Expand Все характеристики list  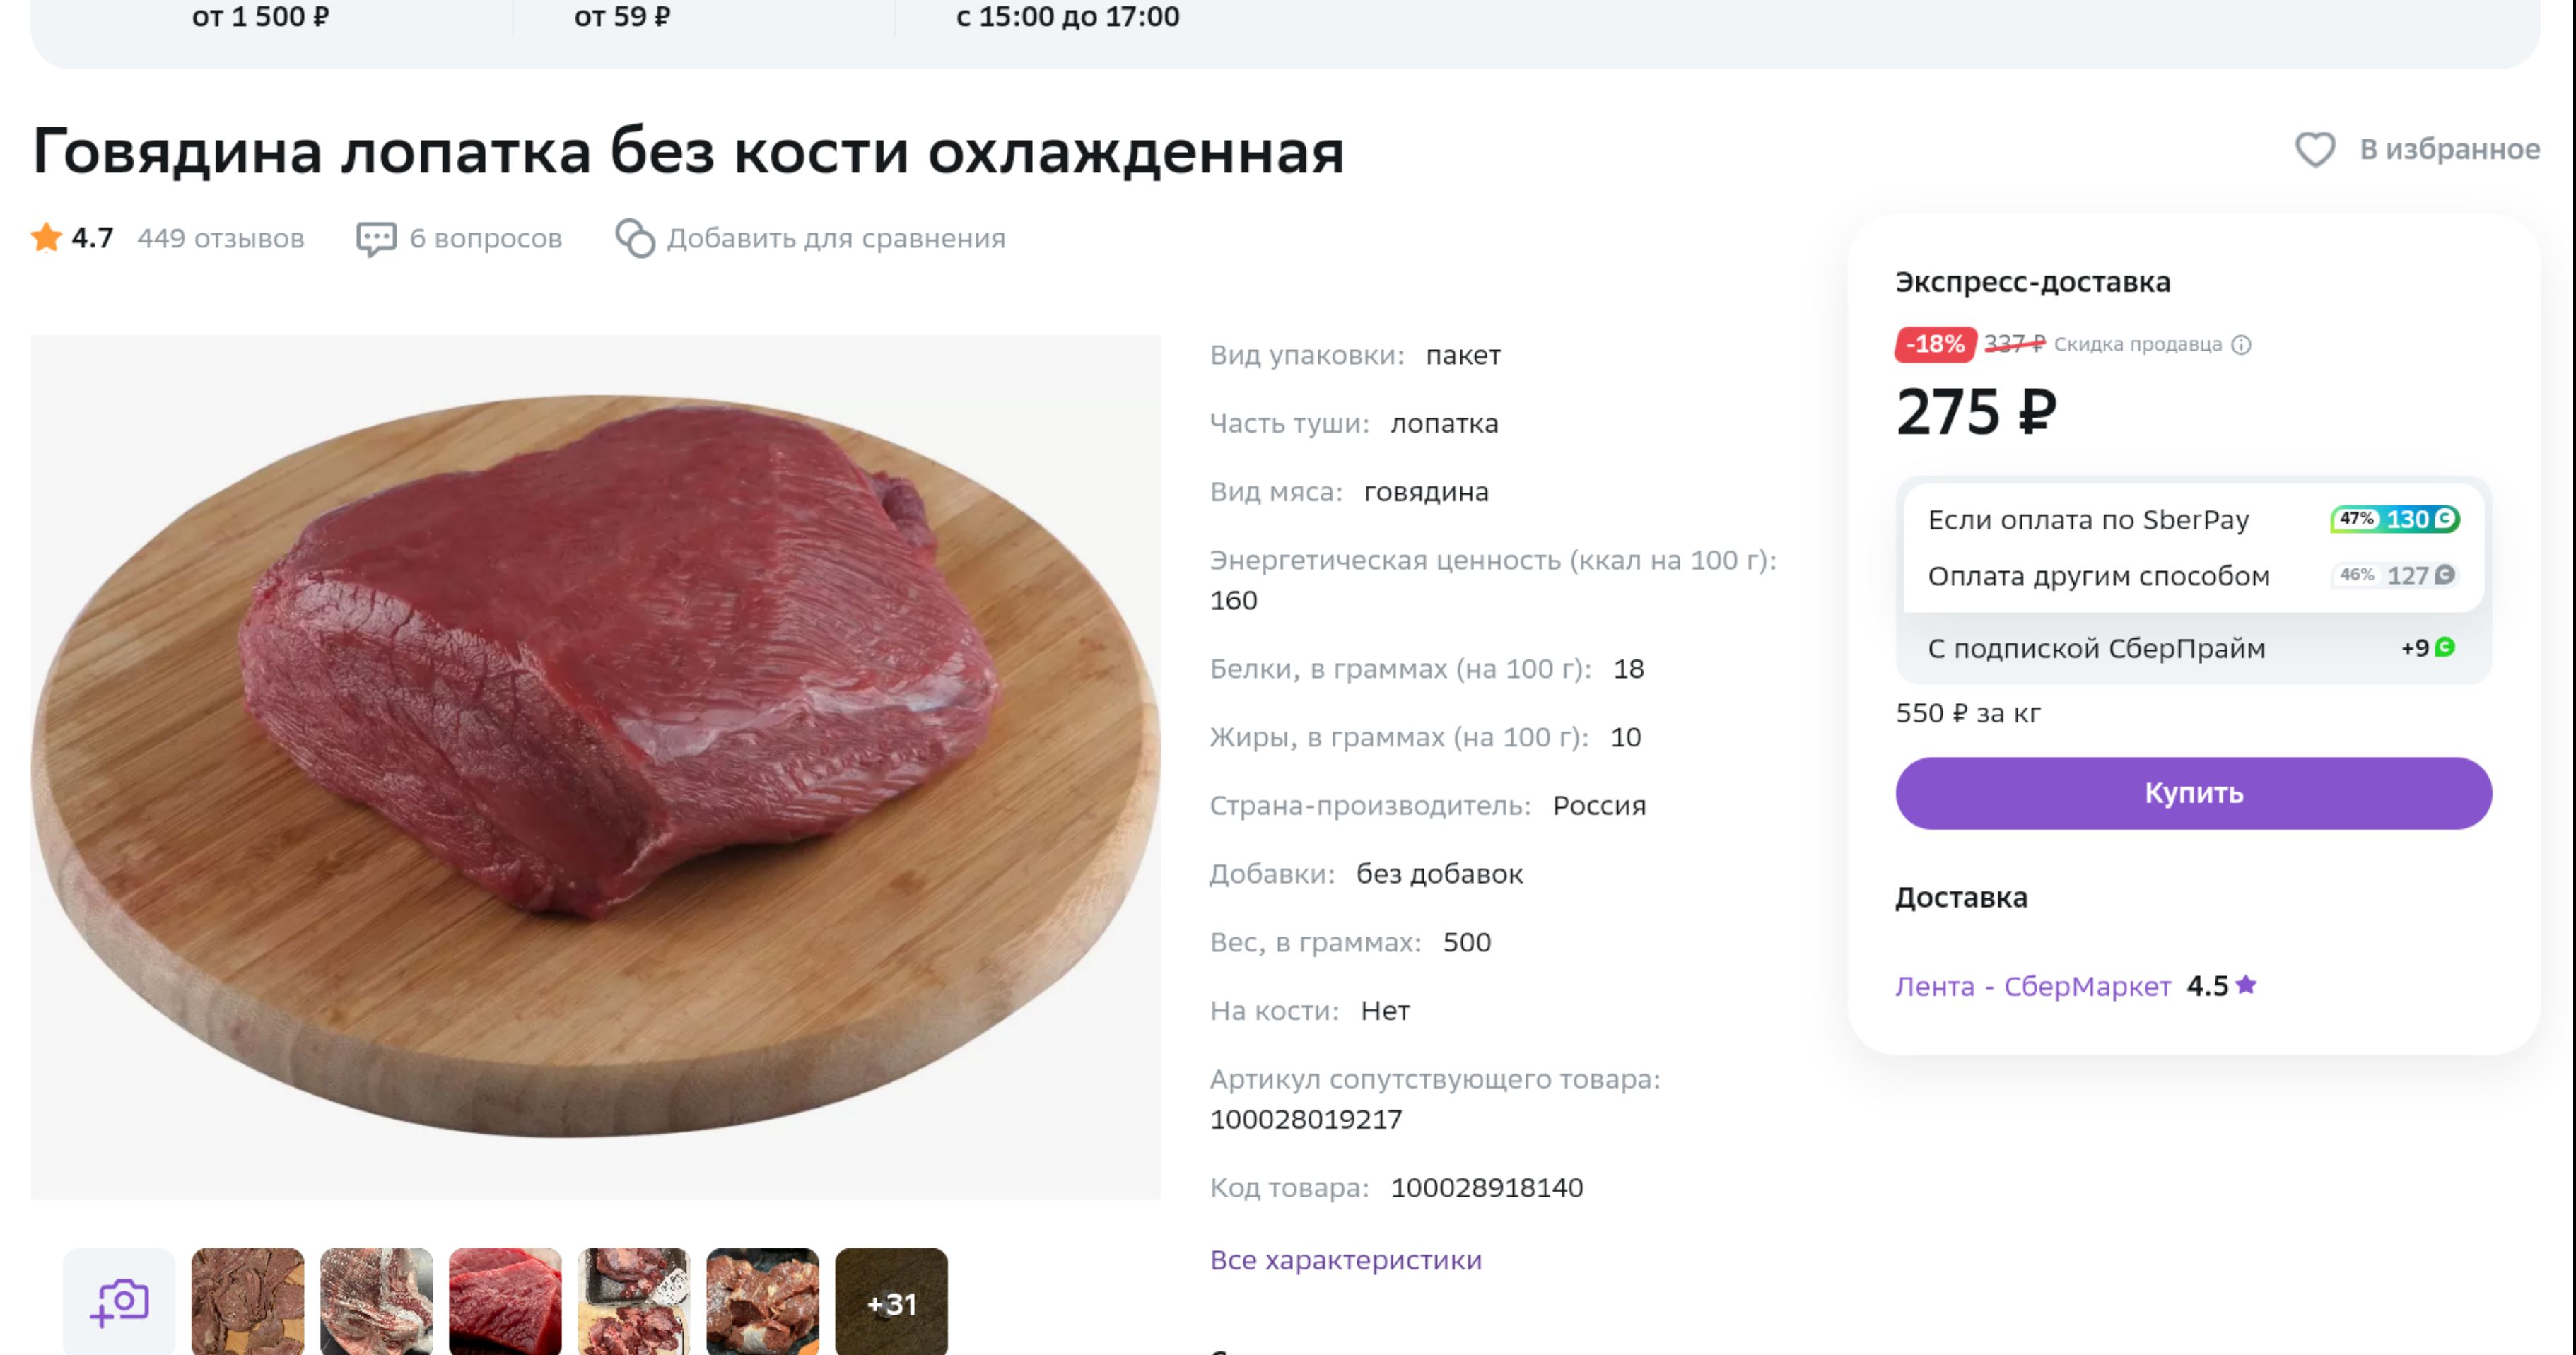[x=1345, y=1260]
